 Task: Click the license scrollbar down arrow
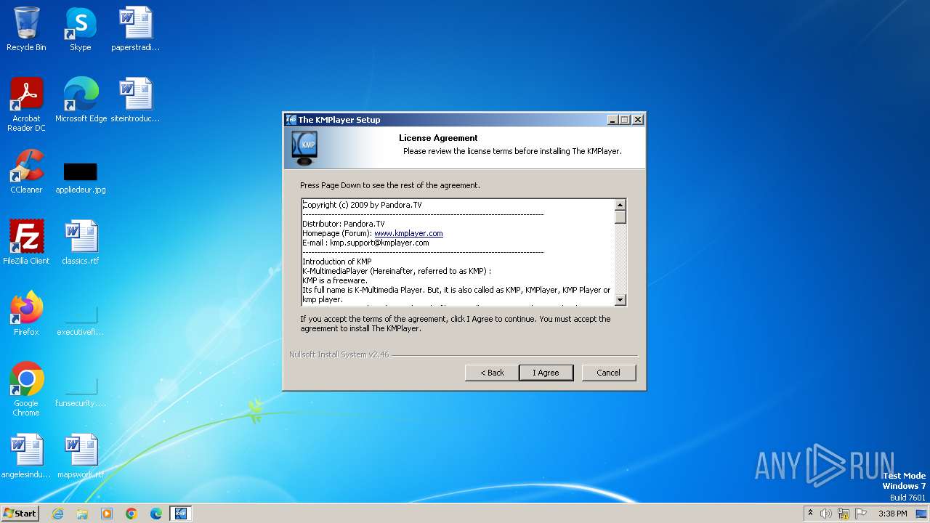[620, 300]
